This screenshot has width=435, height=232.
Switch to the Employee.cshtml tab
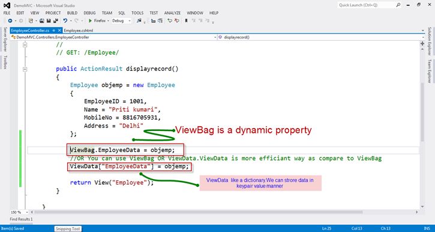pos(78,31)
